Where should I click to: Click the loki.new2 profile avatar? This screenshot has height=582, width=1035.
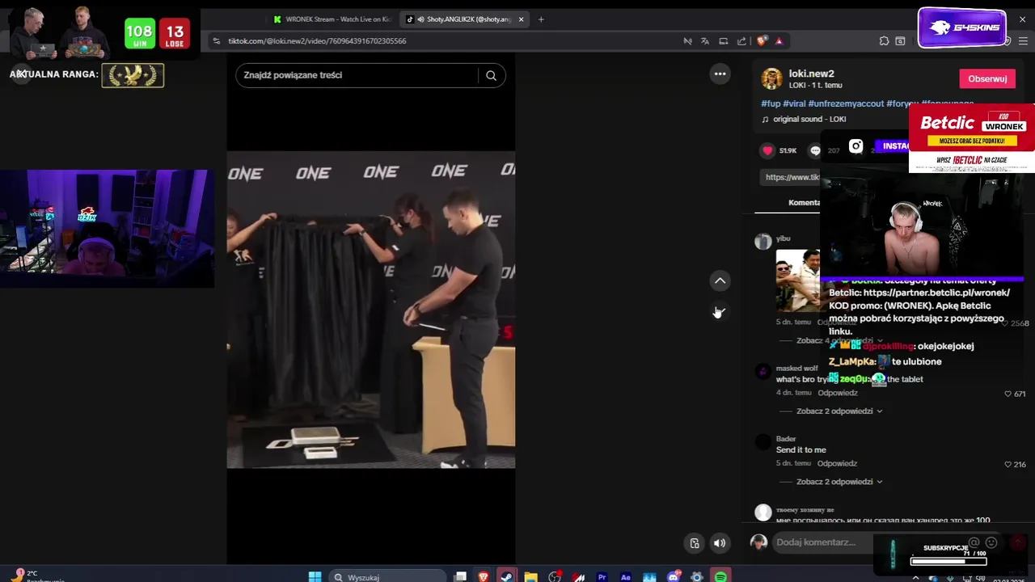point(771,78)
